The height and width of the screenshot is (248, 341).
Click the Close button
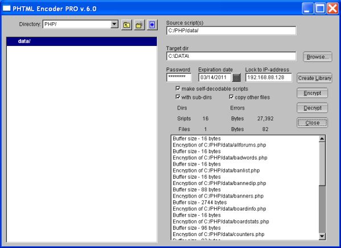pyautogui.click(x=313, y=123)
